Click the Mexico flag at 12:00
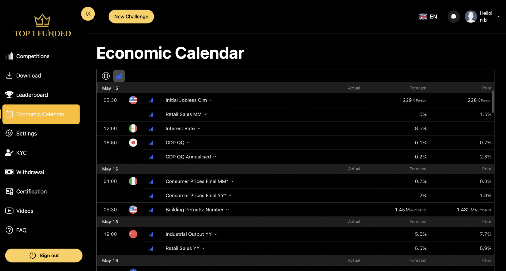This screenshot has height=271, width=506. click(133, 128)
